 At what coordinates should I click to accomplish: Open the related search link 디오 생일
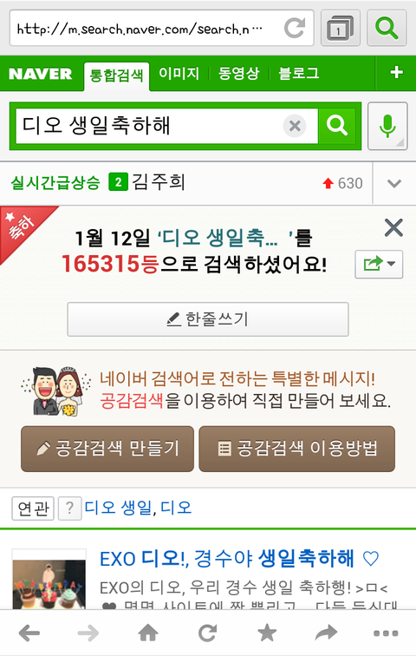point(118,508)
